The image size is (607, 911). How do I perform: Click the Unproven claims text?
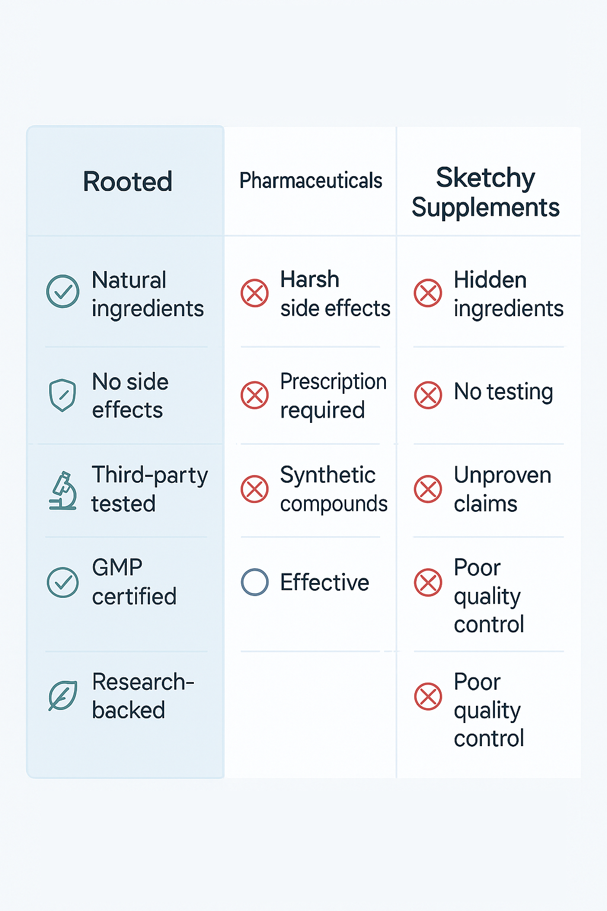click(x=502, y=489)
